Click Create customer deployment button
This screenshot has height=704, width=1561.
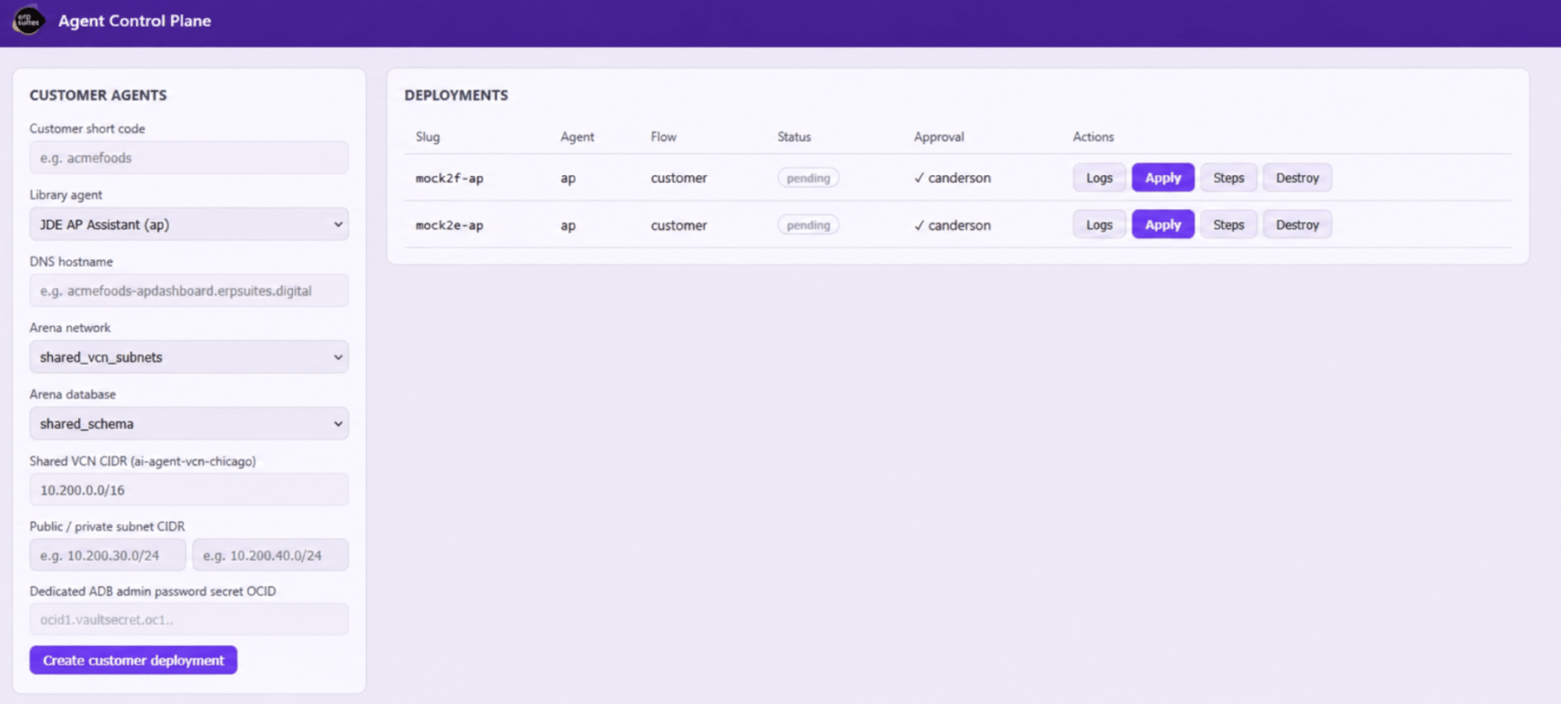[x=134, y=660]
